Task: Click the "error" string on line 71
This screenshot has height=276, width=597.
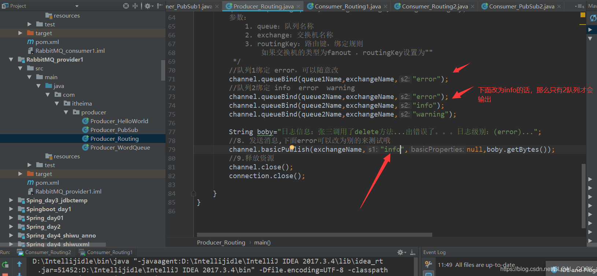Action: pos(426,79)
